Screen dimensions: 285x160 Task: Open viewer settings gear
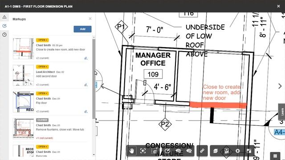(238, 151)
